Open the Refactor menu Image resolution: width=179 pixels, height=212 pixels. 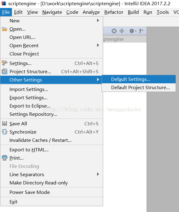click(114, 12)
